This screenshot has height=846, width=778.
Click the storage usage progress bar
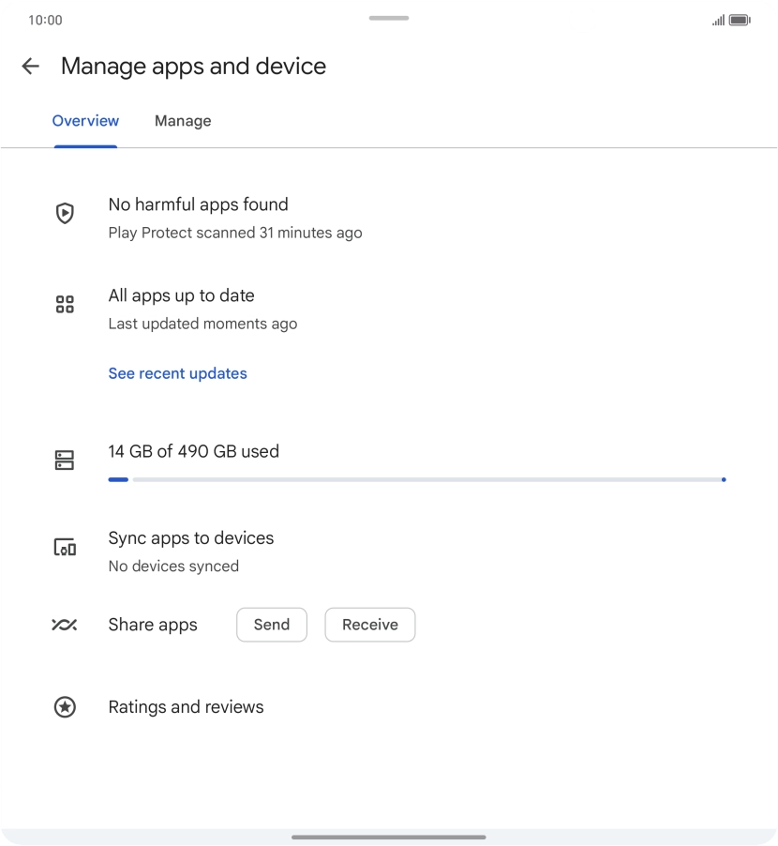(x=416, y=479)
